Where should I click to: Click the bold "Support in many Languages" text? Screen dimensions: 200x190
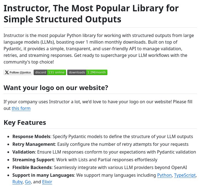pyautogui.click(x=43, y=175)
